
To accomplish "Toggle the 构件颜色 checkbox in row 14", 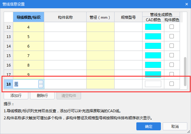I will point(172,46).
